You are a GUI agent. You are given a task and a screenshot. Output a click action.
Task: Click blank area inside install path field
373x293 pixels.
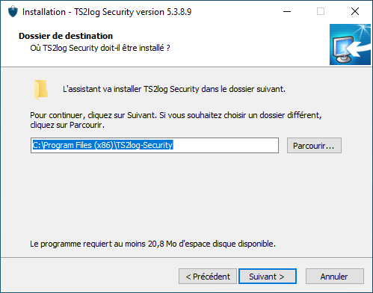226,146
